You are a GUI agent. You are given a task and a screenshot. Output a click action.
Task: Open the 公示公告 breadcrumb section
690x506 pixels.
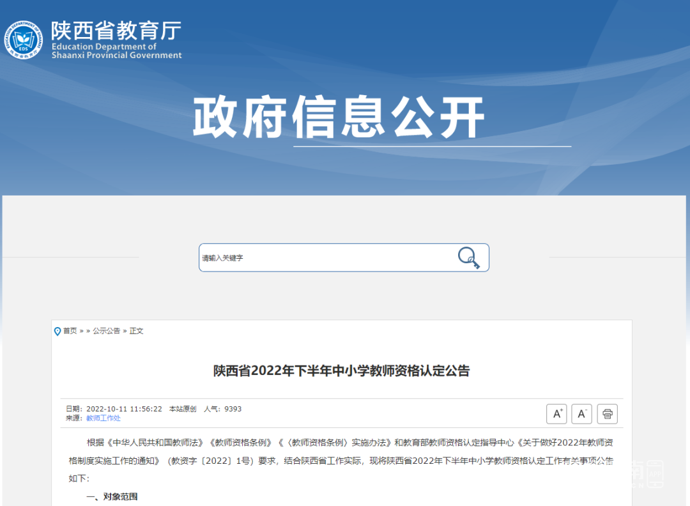[106, 331]
